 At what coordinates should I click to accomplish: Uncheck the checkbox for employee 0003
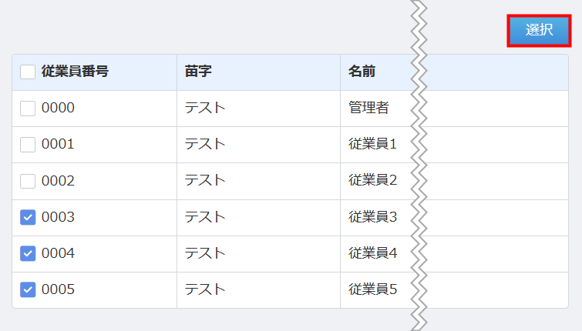coord(28,218)
